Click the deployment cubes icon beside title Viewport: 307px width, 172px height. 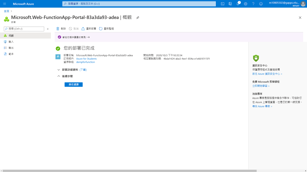coord(7,19)
